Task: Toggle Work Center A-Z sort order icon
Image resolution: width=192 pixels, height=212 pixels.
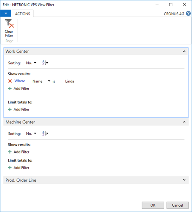Action: coord(45,63)
